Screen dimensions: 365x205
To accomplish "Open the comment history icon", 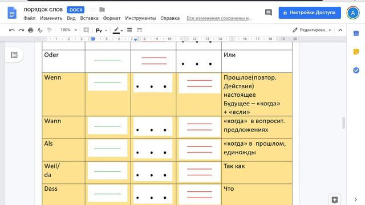I will point(269,13).
